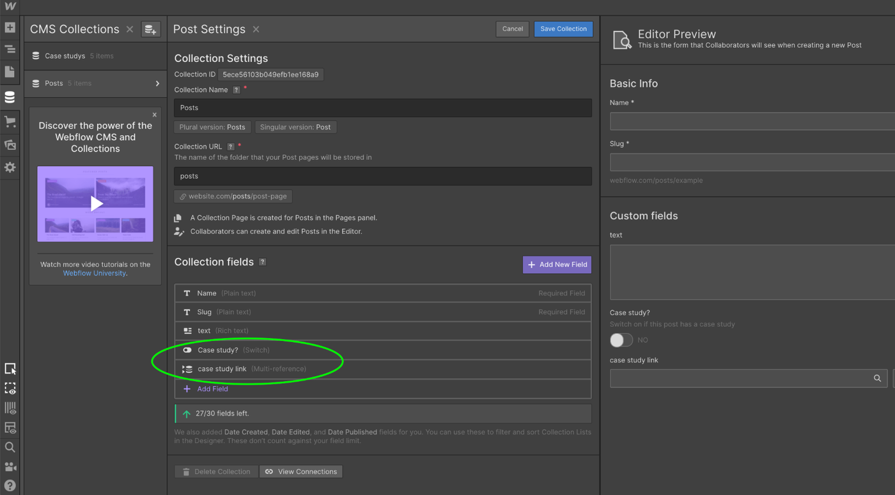Image resolution: width=895 pixels, height=495 pixels.
Task: Show help for Collection Name
Action: coord(237,90)
